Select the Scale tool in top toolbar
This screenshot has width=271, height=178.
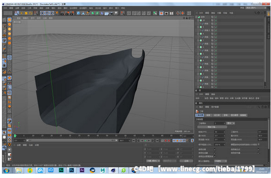tap(26, 13)
